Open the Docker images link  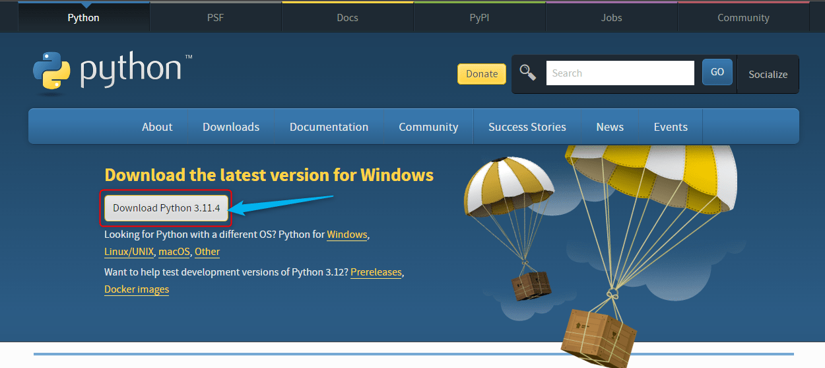(x=137, y=289)
